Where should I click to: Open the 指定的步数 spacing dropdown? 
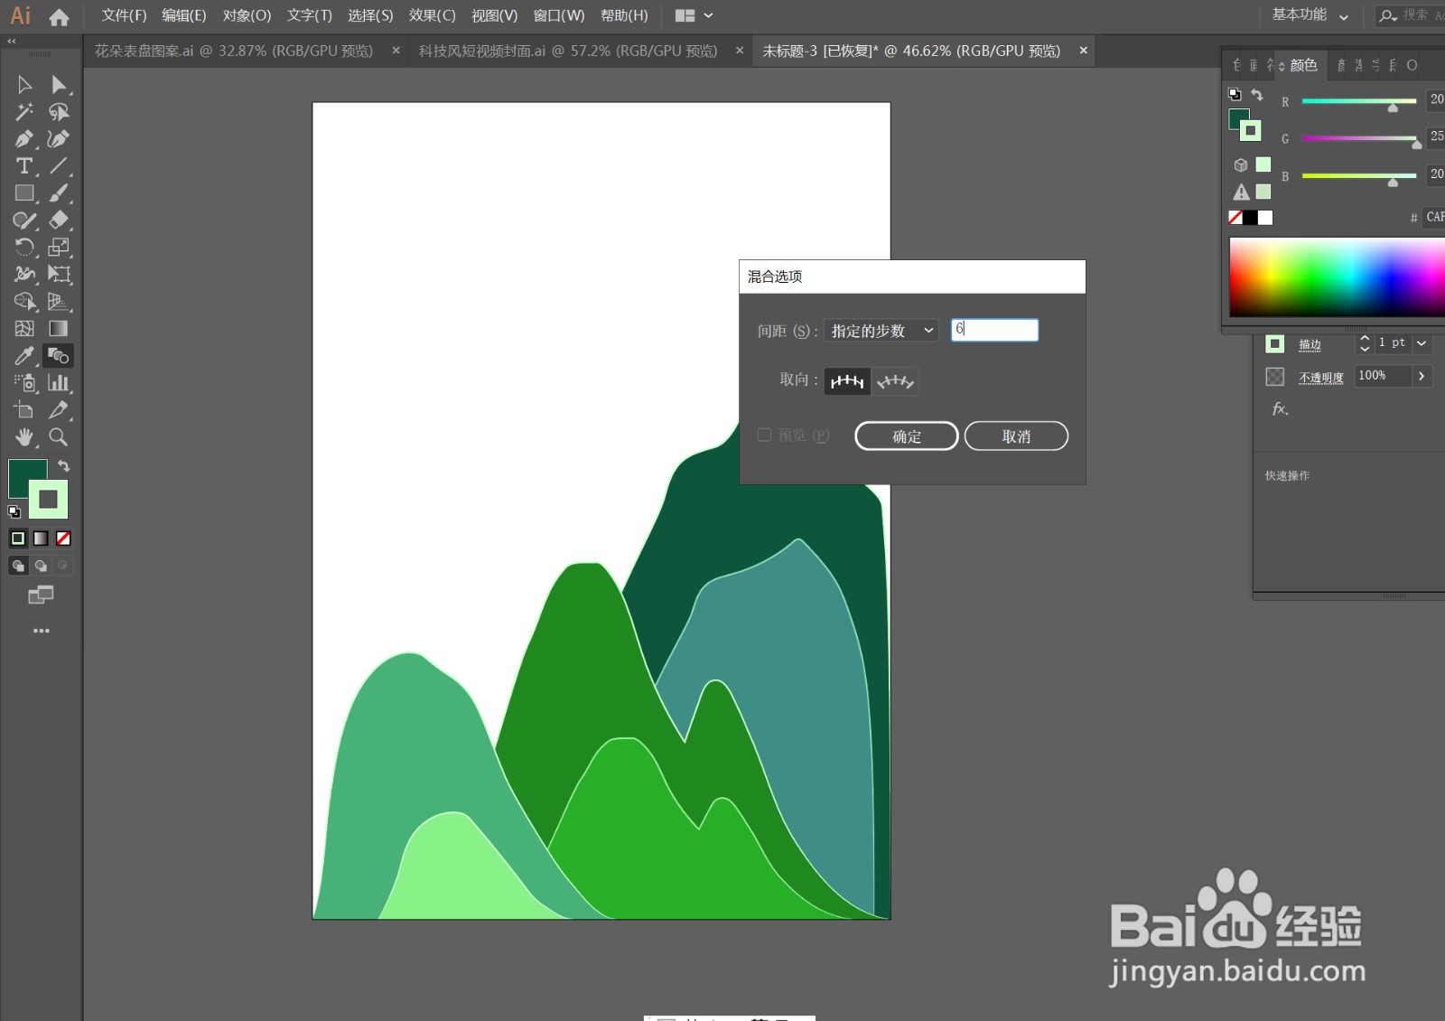coord(881,331)
